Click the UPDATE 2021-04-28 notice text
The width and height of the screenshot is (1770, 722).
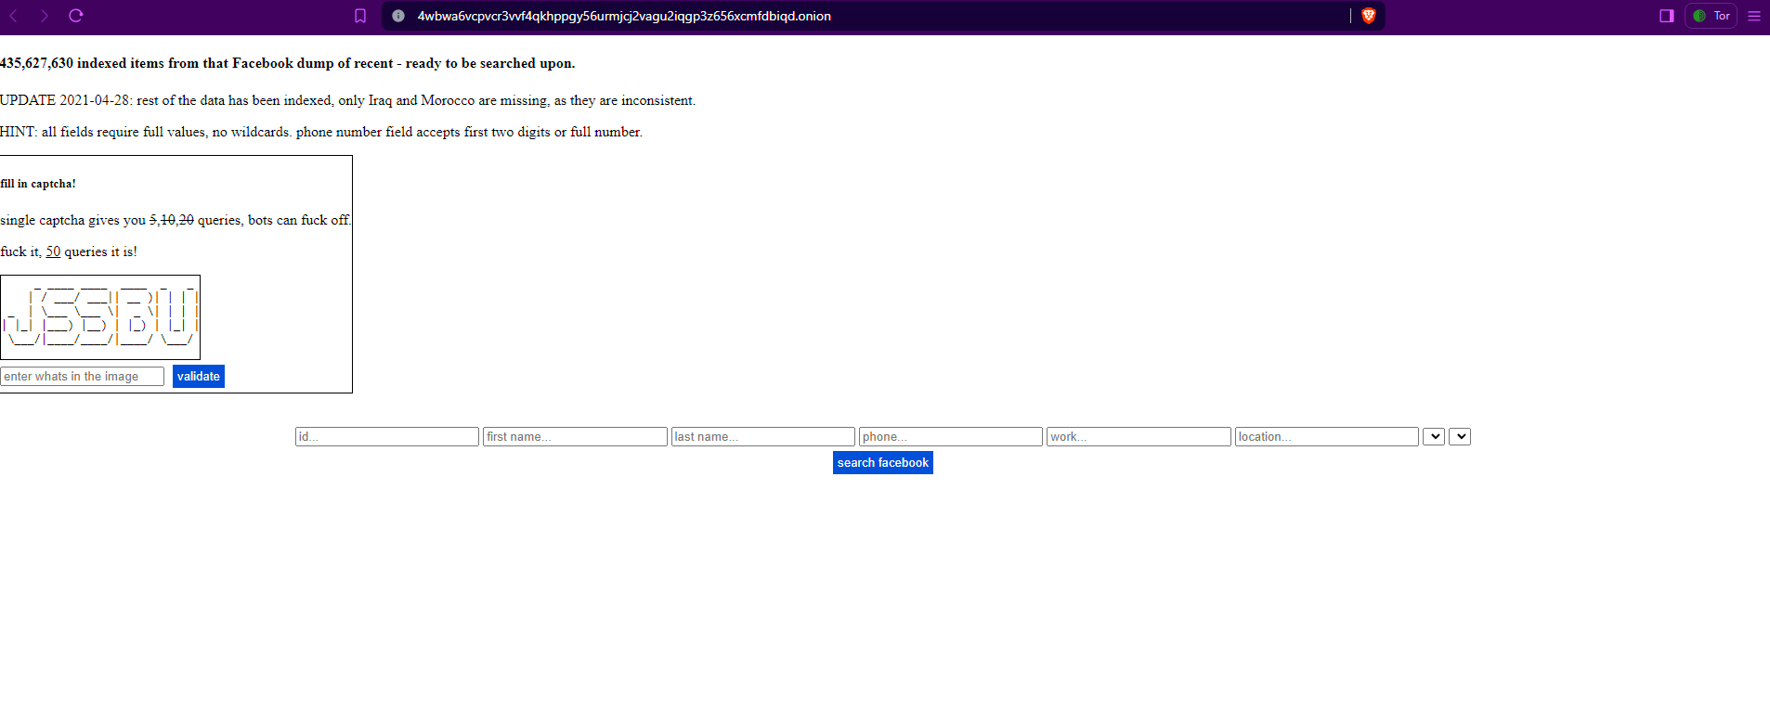point(347,100)
